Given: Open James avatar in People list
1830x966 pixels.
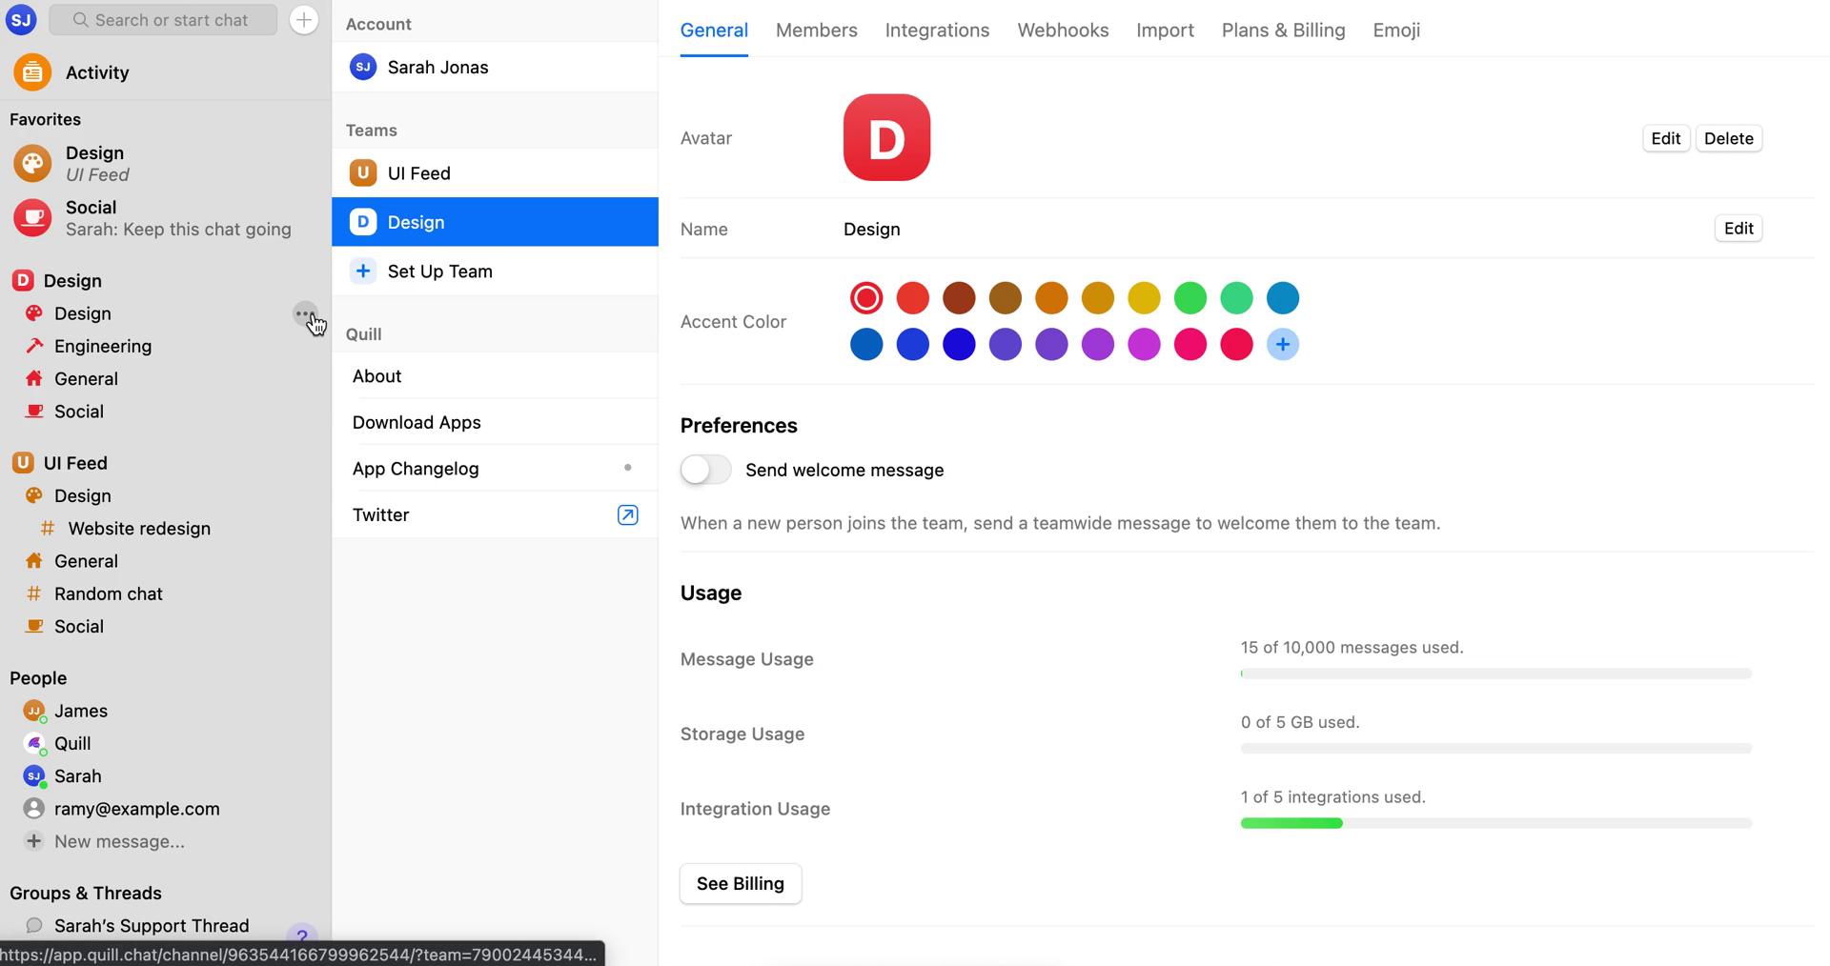Looking at the screenshot, I should pos(34,711).
